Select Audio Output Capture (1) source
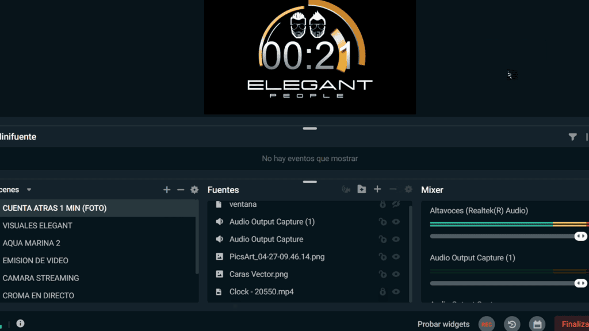Screen dimensions: 589x331 pyautogui.click(x=308, y=222)
